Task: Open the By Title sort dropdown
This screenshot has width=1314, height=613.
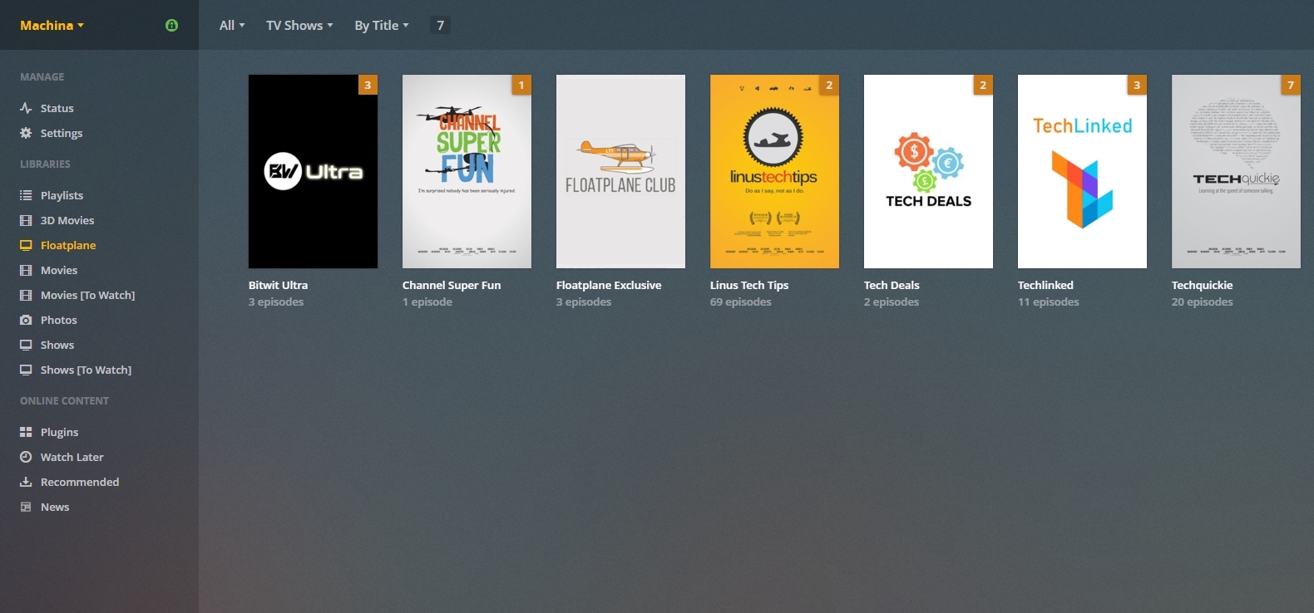Action: click(x=382, y=26)
